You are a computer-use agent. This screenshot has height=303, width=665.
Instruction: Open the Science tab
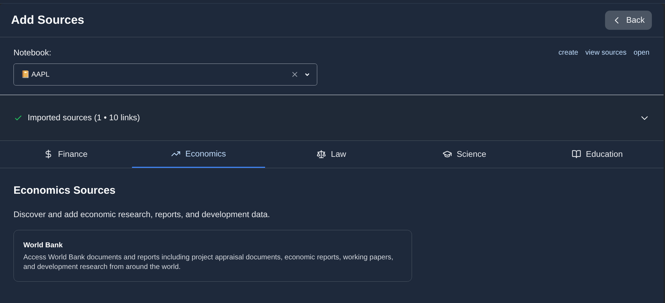tap(464, 154)
